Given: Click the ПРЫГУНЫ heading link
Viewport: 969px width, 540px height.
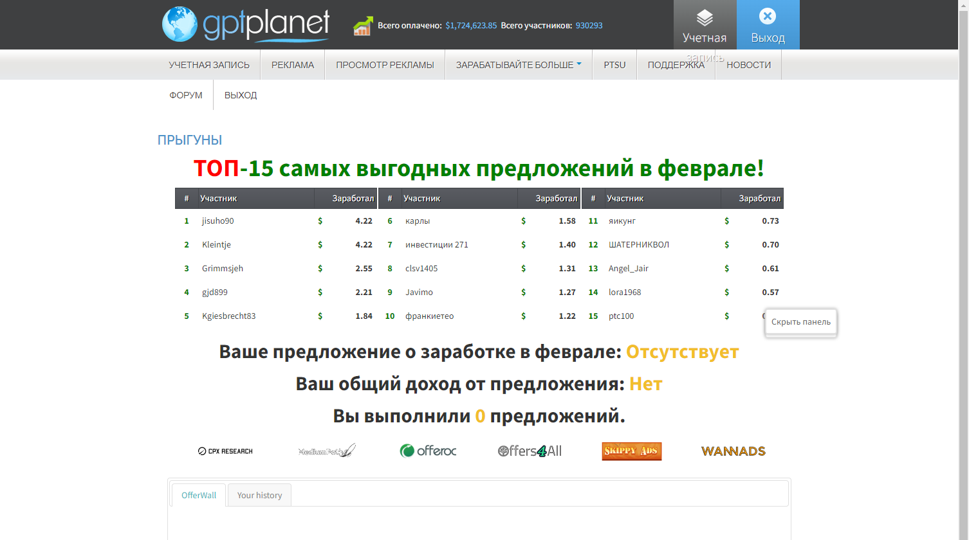Looking at the screenshot, I should [190, 140].
